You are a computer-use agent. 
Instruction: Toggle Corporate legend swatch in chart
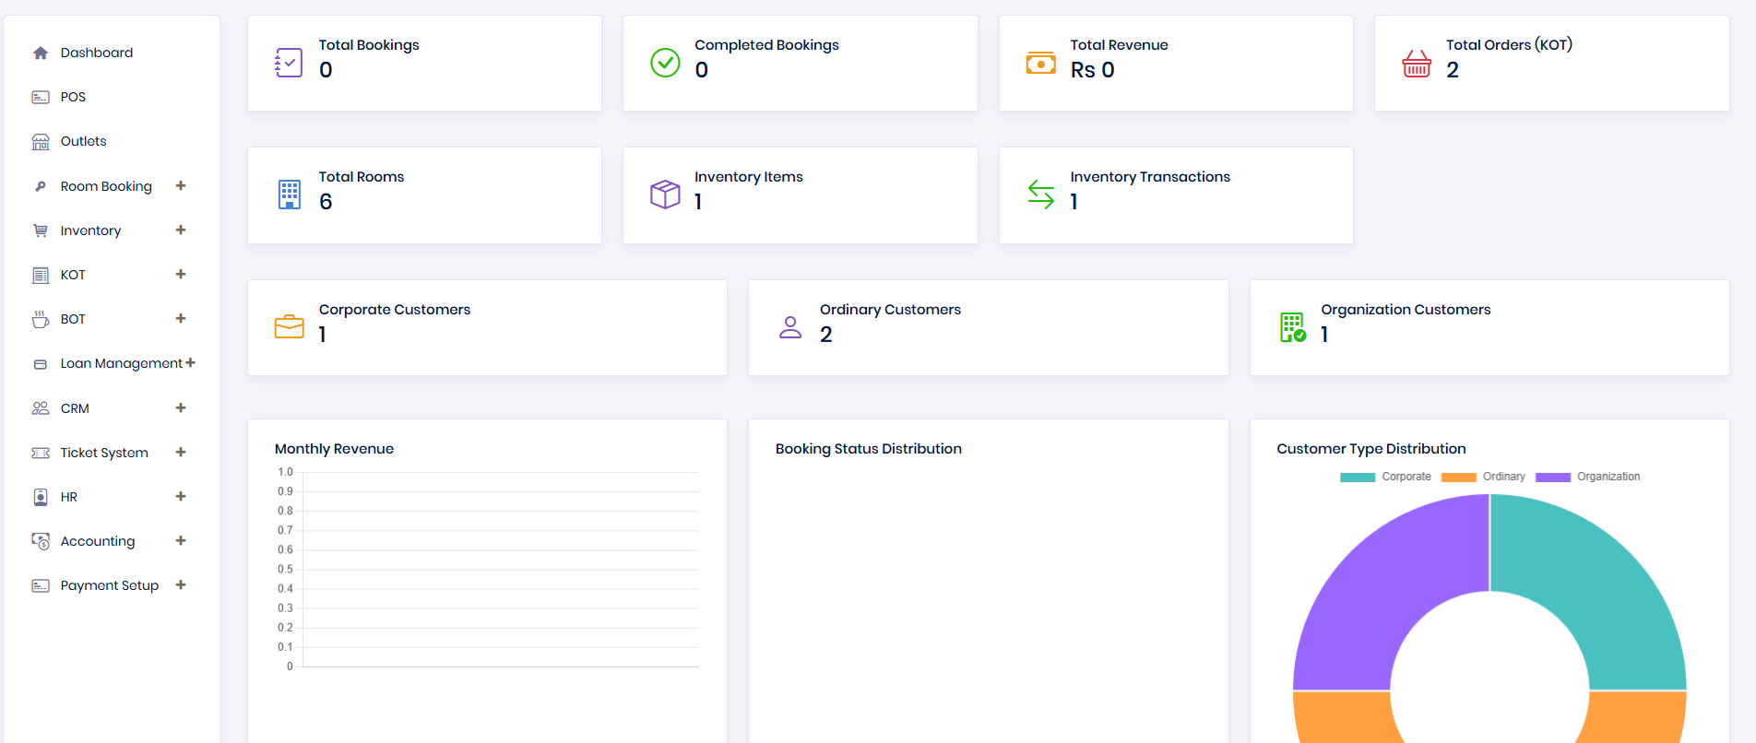[1358, 478]
